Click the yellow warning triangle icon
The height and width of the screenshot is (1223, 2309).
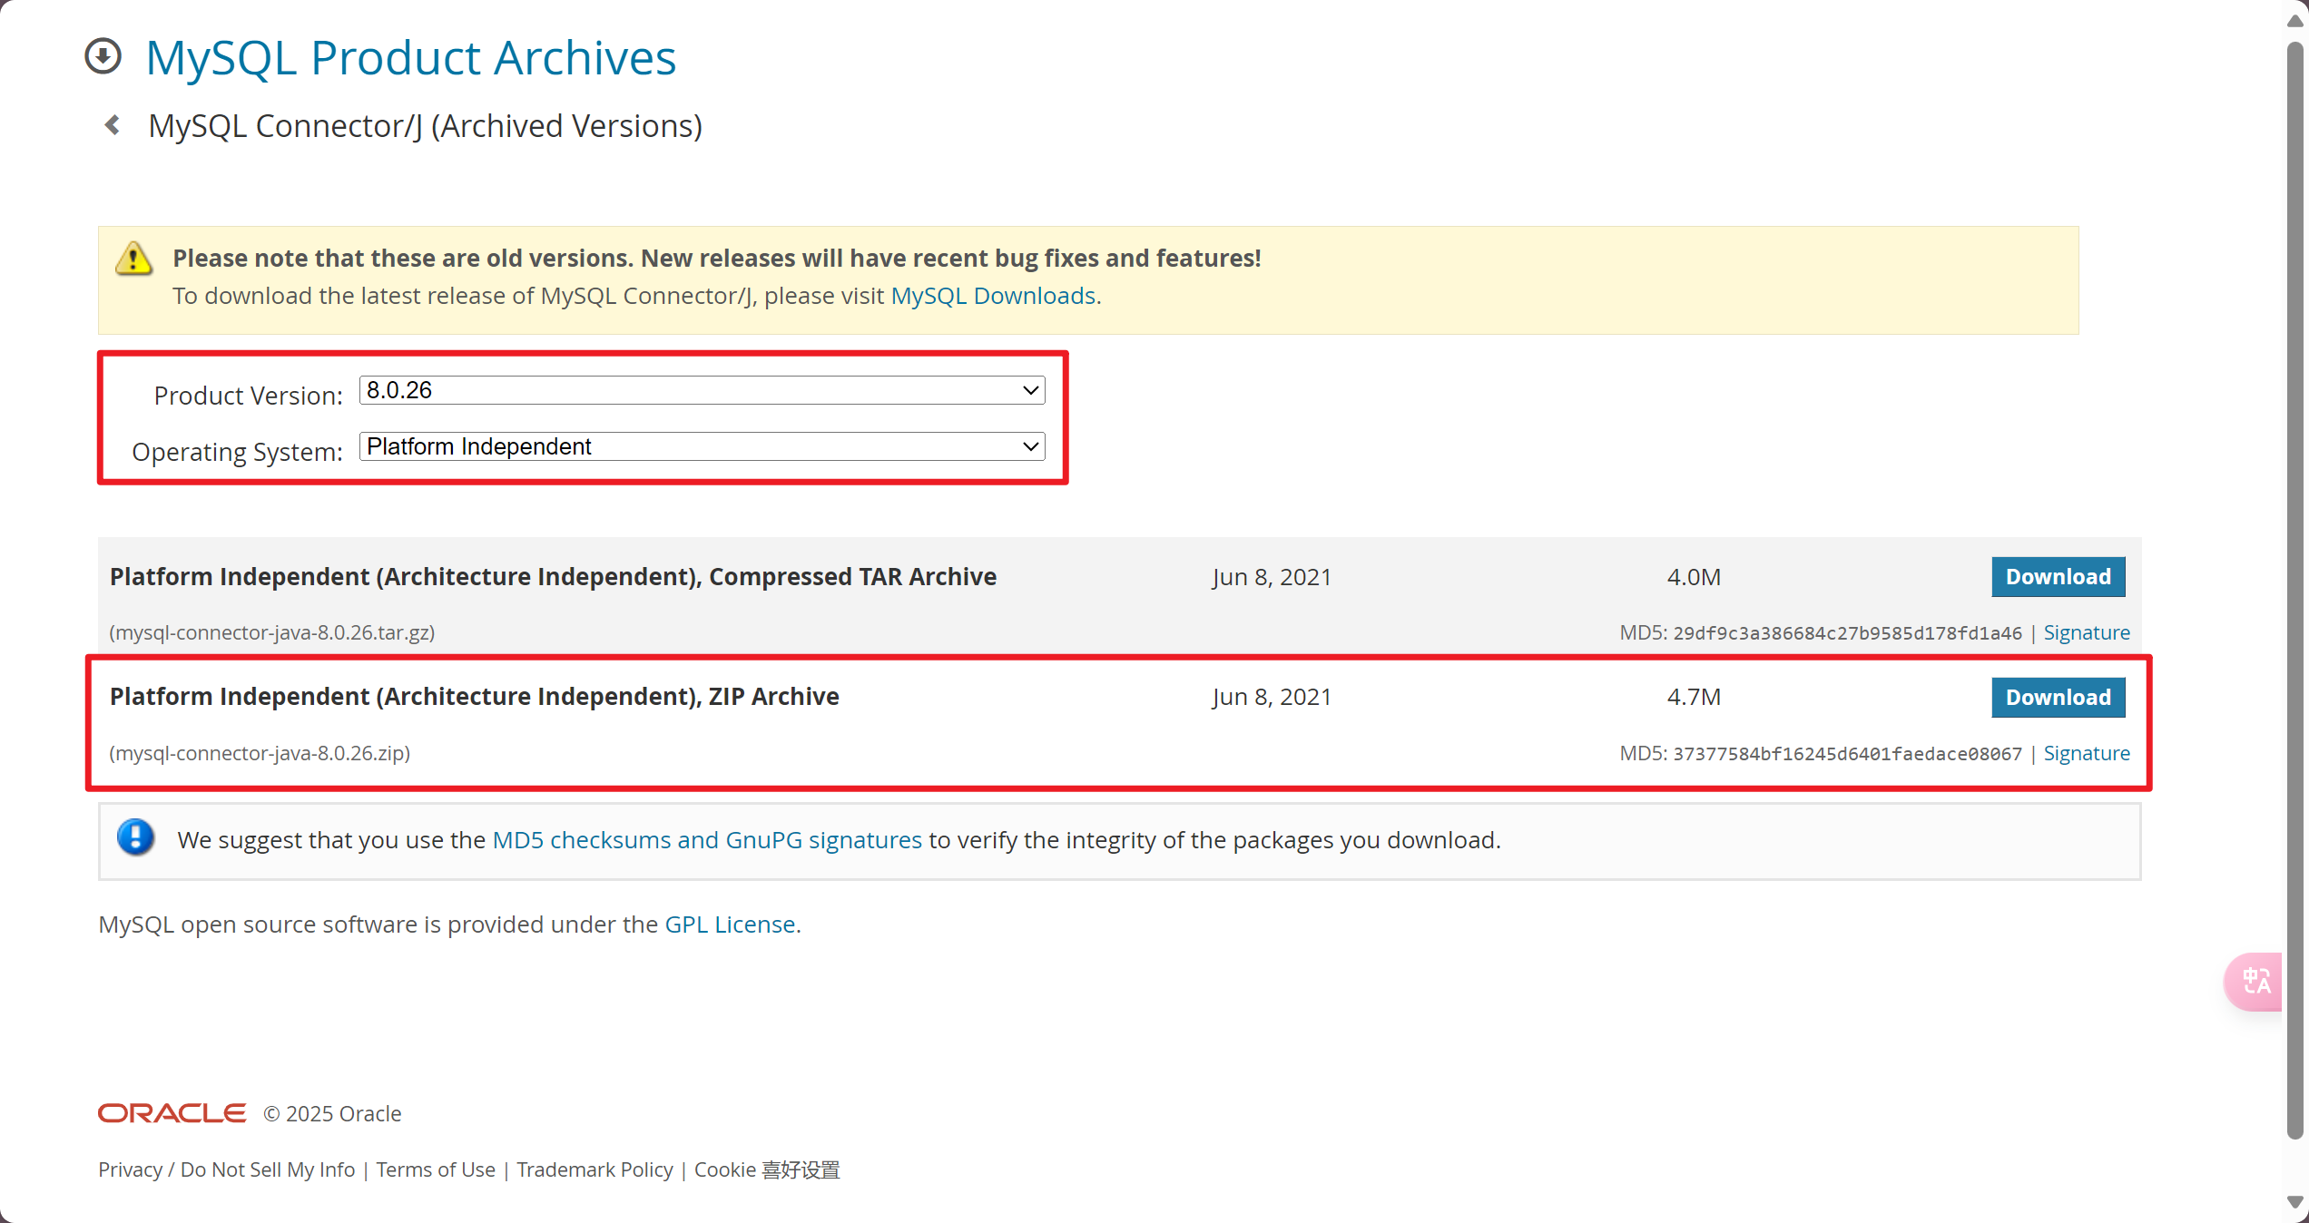point(134,259)
